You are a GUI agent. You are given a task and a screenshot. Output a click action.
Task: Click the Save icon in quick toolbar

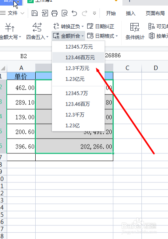click(34, 13)
